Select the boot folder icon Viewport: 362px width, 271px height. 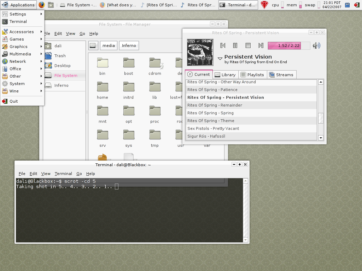coord(129,63)
